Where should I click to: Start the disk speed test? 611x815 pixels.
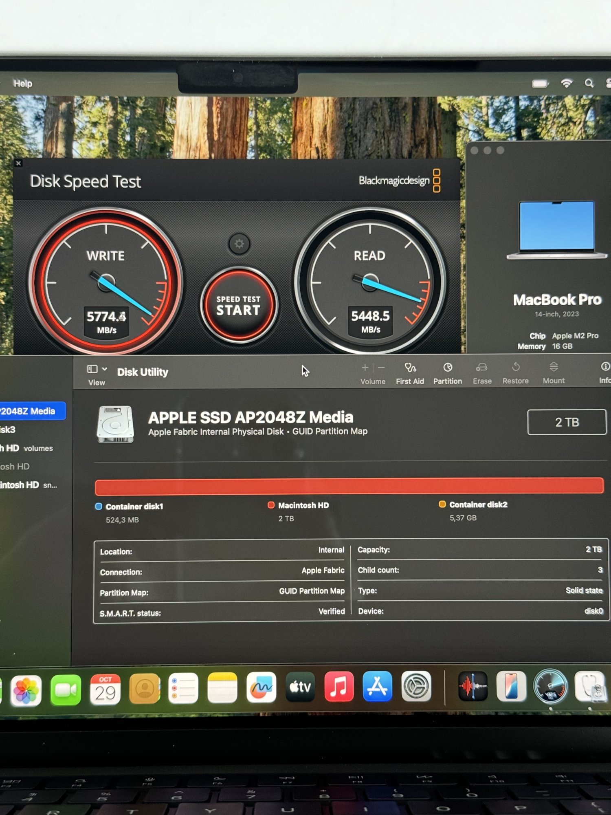pos(239,305)
